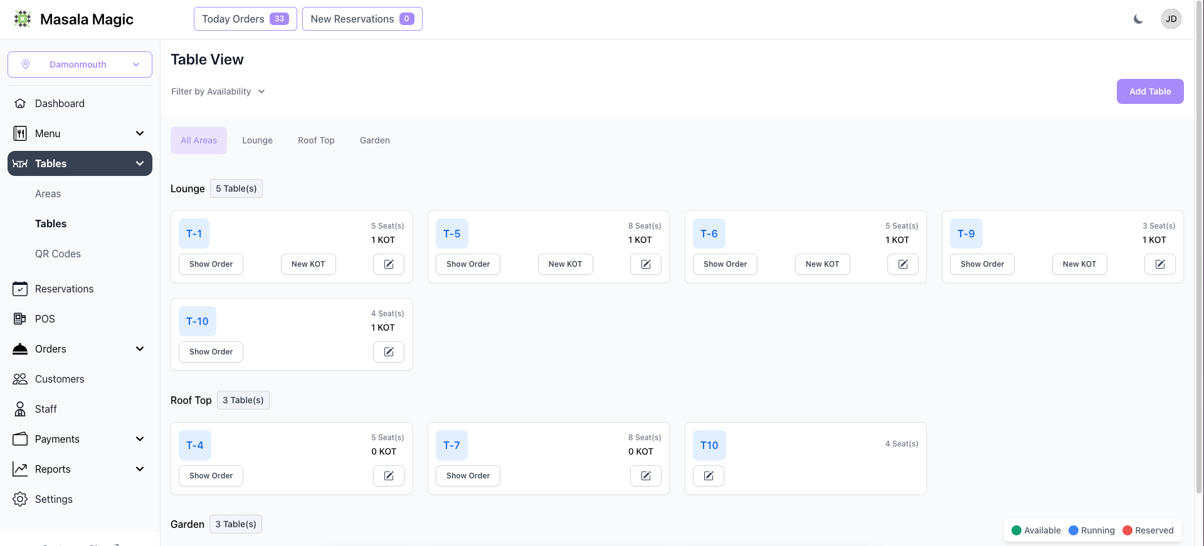Click the T10 table badge
The width and height of the screenshot is (1204, 546).
click(709, 445)
